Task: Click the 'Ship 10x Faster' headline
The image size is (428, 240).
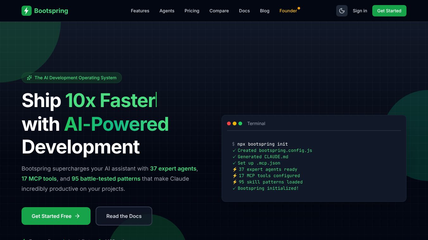Action: (89, 100)
